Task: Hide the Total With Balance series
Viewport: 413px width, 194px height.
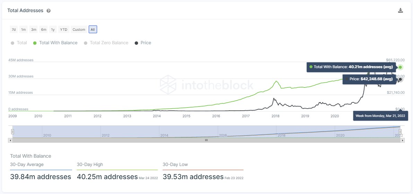Action: [55, 43]
